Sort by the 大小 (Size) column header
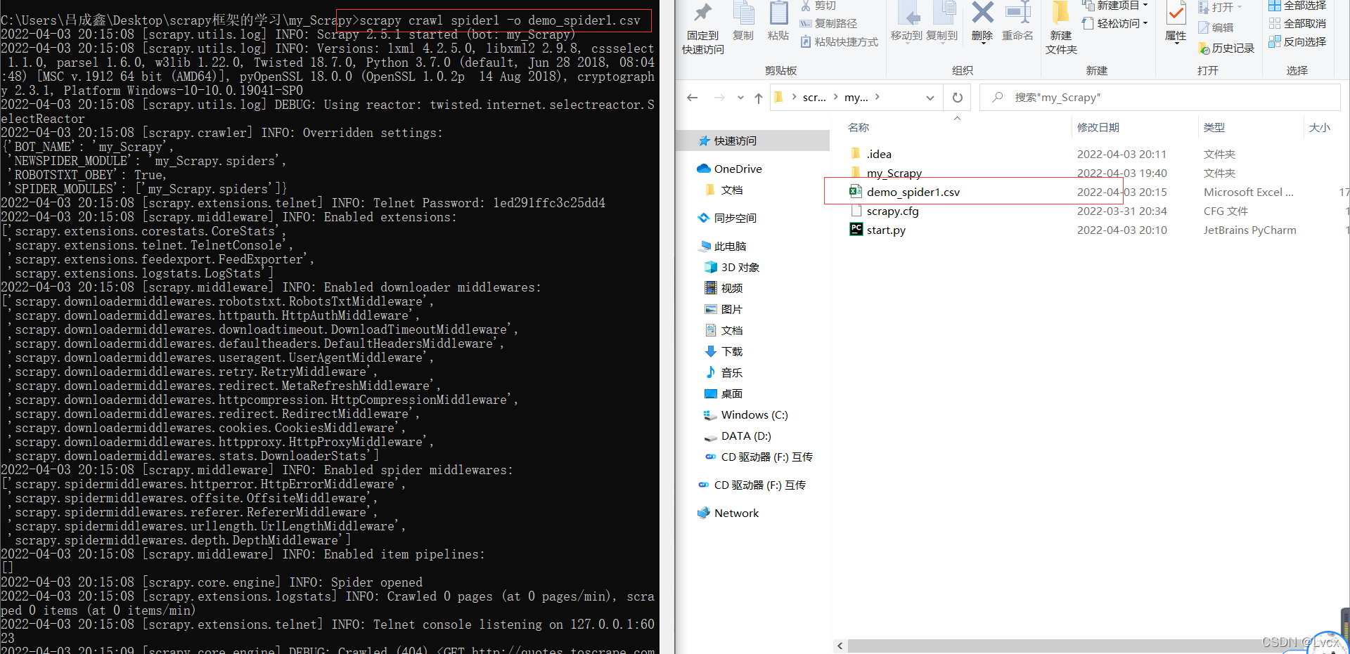 [x=1320, y=127]
